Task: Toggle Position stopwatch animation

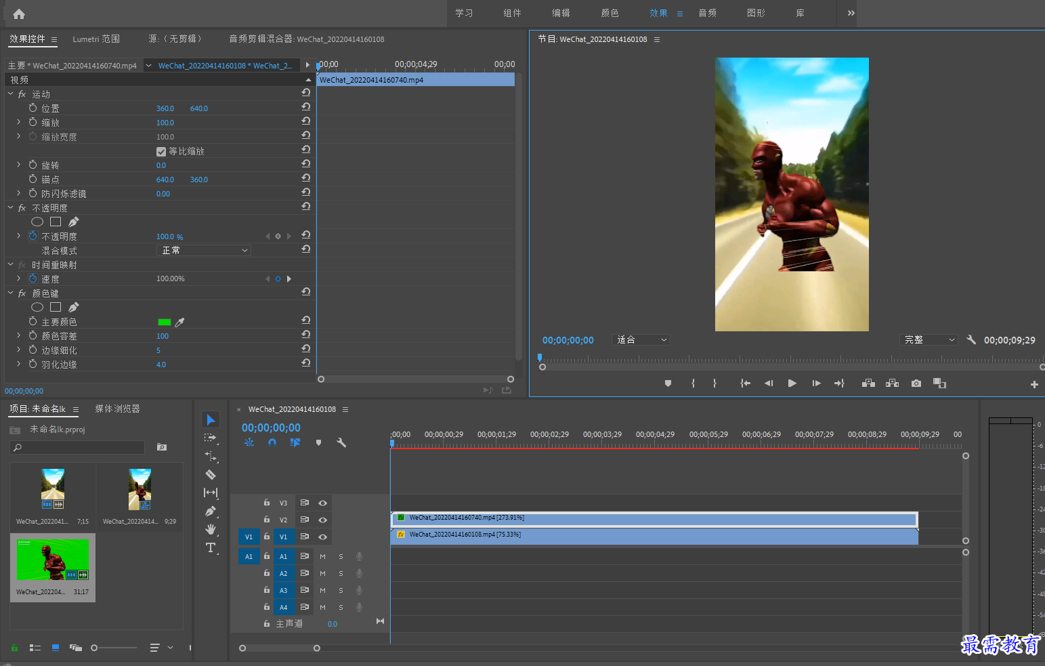Action: 33,108
